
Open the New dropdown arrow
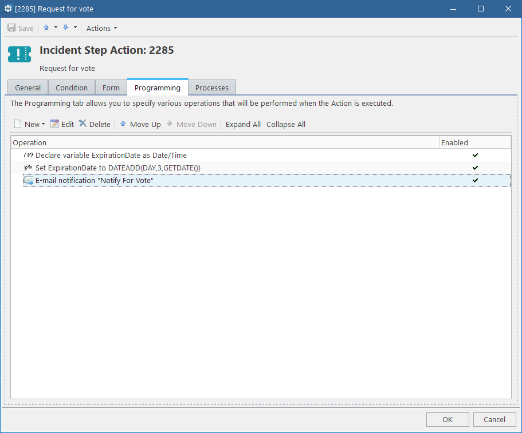(x=43, y=124)
